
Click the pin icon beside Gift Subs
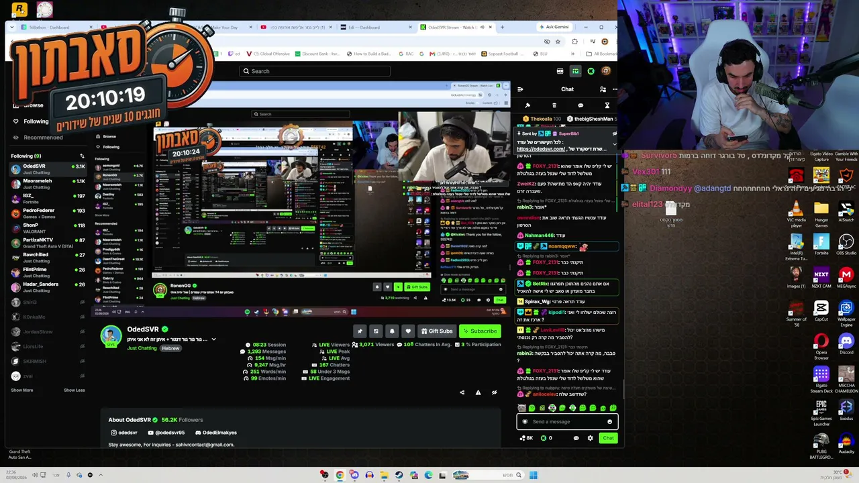click(360, 331)
